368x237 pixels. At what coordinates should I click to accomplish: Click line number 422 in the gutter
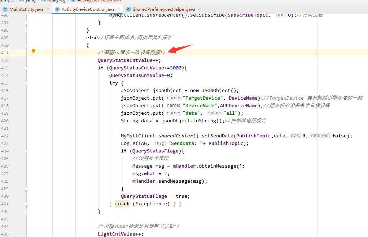pyautogui.click(x=5, y=136)
